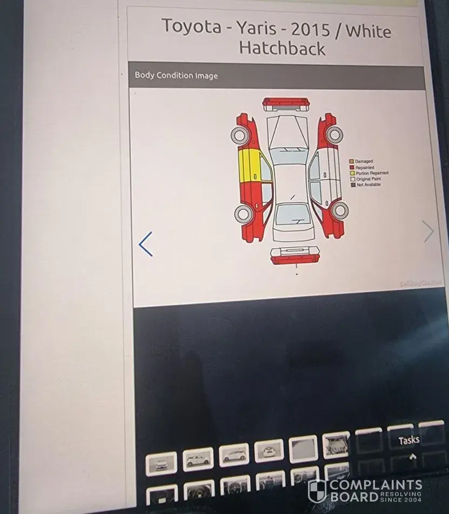
Task: Open the blank gray thumbnail
Action: (x=303, y=448)
